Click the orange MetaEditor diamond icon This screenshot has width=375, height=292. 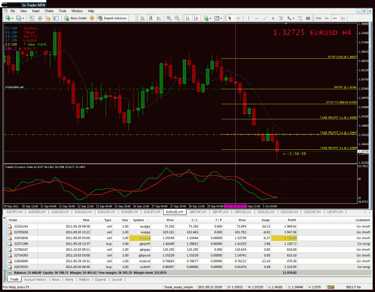92,19
